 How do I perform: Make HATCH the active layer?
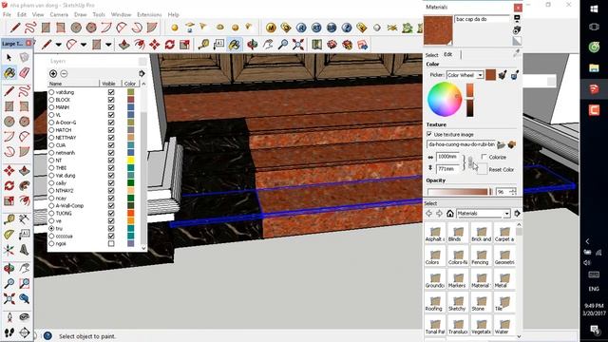51,130
